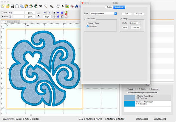176x122 pixels.
Task: Open help with the red question mark icon
Action: pos(66,15)
